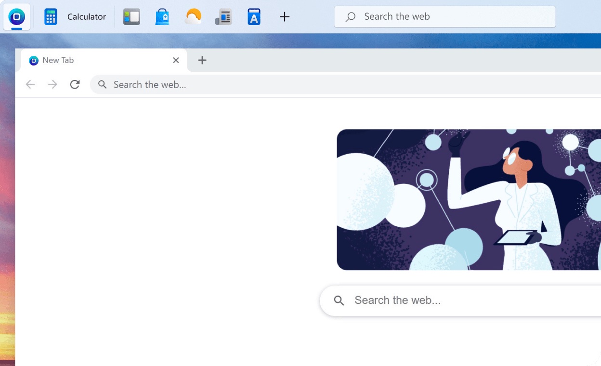601x366 pixels.
Task: Select the active browser icon in the taskbar
Action: (16, 16)
